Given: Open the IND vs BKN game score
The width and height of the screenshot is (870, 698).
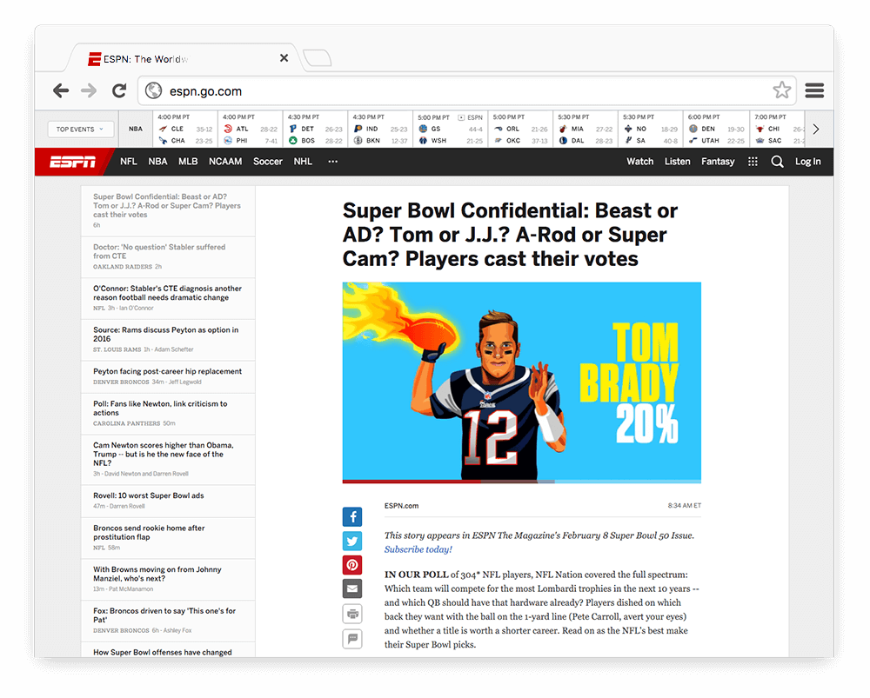Looking at the screenshot, I should [x=380, y=130].
